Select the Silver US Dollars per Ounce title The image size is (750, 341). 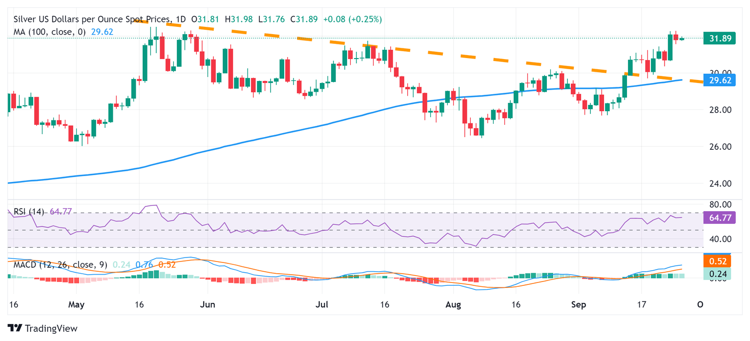[92, 20]
